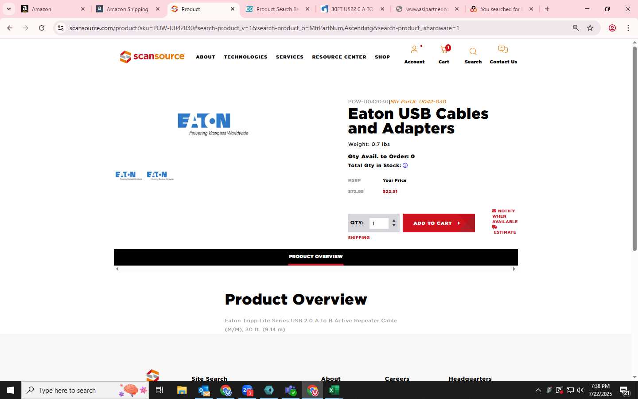Click the vertical page scrollbar
The image size is (638, 399).
(x=634, y=149)
